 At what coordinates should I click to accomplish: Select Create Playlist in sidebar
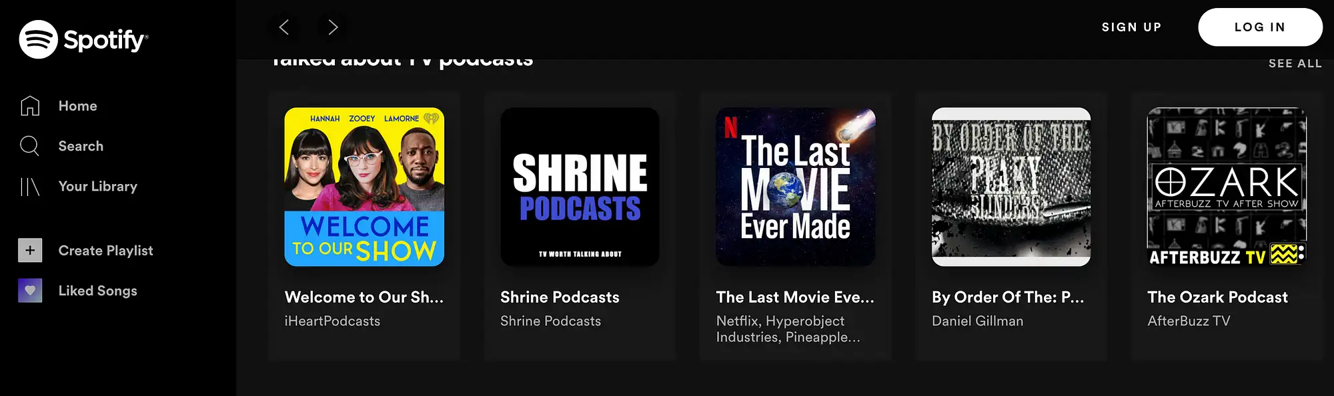coord(105,251)
